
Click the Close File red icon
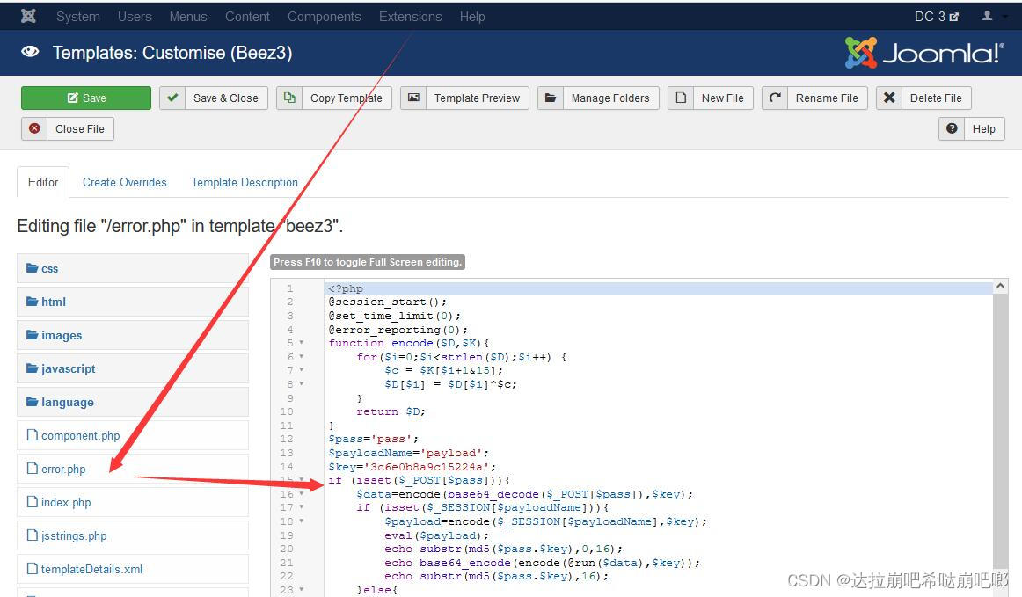click(x=34, y=128)
